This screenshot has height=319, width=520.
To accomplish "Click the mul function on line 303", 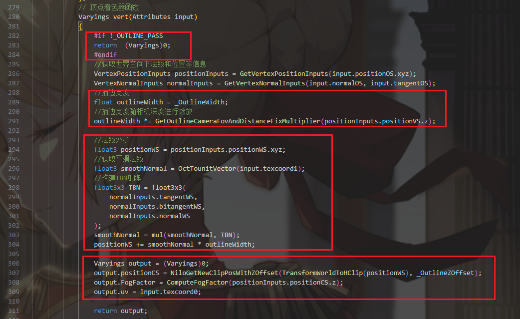I will (157, 235).
